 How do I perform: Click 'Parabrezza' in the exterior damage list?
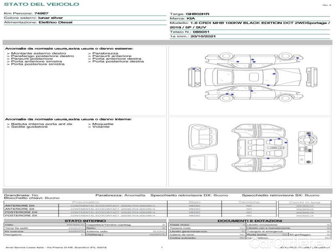pos(106,54)
